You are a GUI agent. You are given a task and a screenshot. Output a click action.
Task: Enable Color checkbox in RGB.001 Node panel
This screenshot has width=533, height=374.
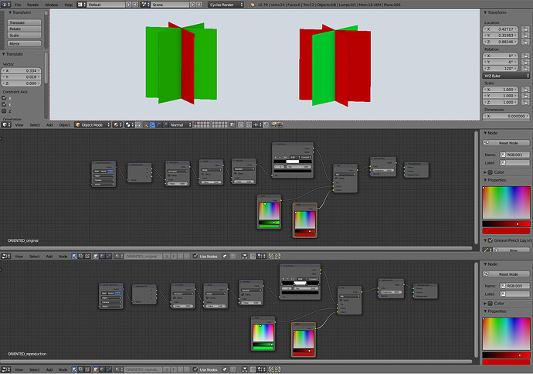[491, 172]
